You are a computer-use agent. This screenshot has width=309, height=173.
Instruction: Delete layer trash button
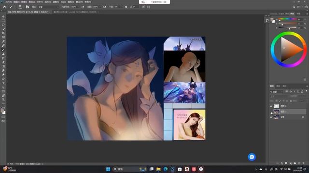(x=304, y=163)
